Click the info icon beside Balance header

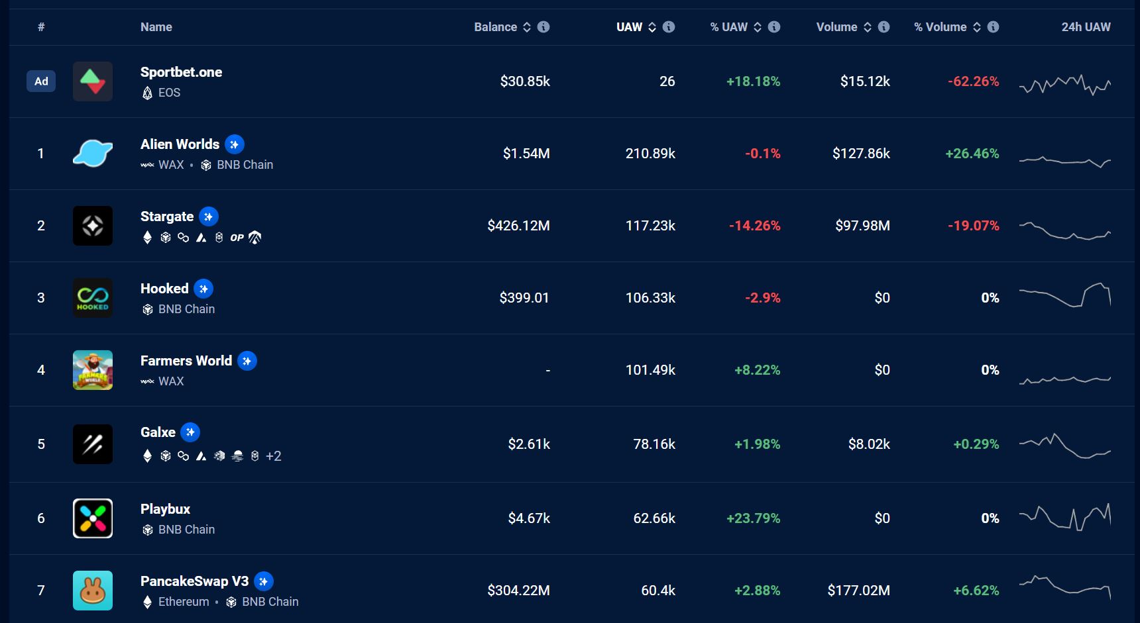(x=543, y=27)
